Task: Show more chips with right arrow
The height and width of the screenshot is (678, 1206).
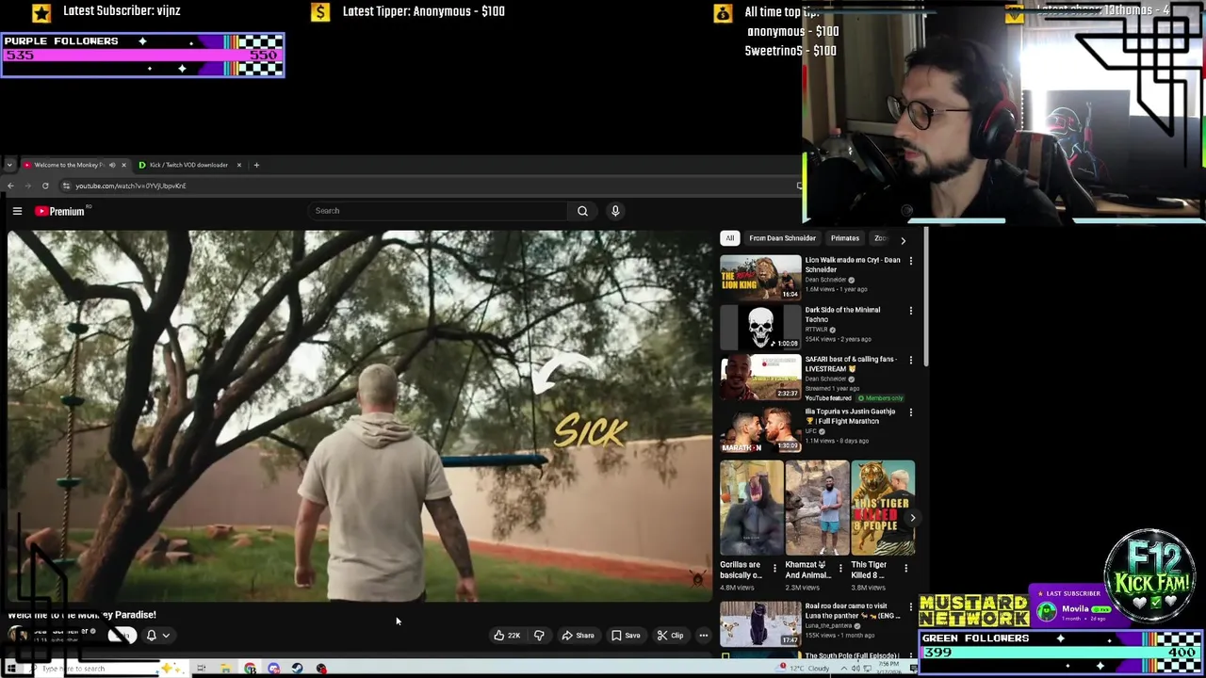Action: (x=903, y=240)
